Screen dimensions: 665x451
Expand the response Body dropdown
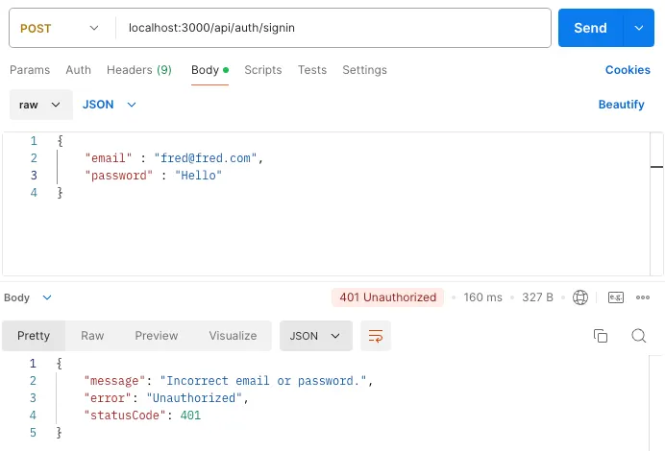click(29, 297)
